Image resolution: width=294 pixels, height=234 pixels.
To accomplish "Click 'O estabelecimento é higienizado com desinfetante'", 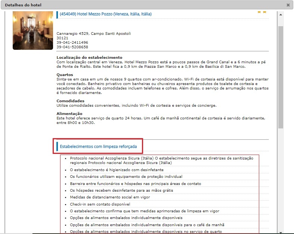I will coord(117,170).
